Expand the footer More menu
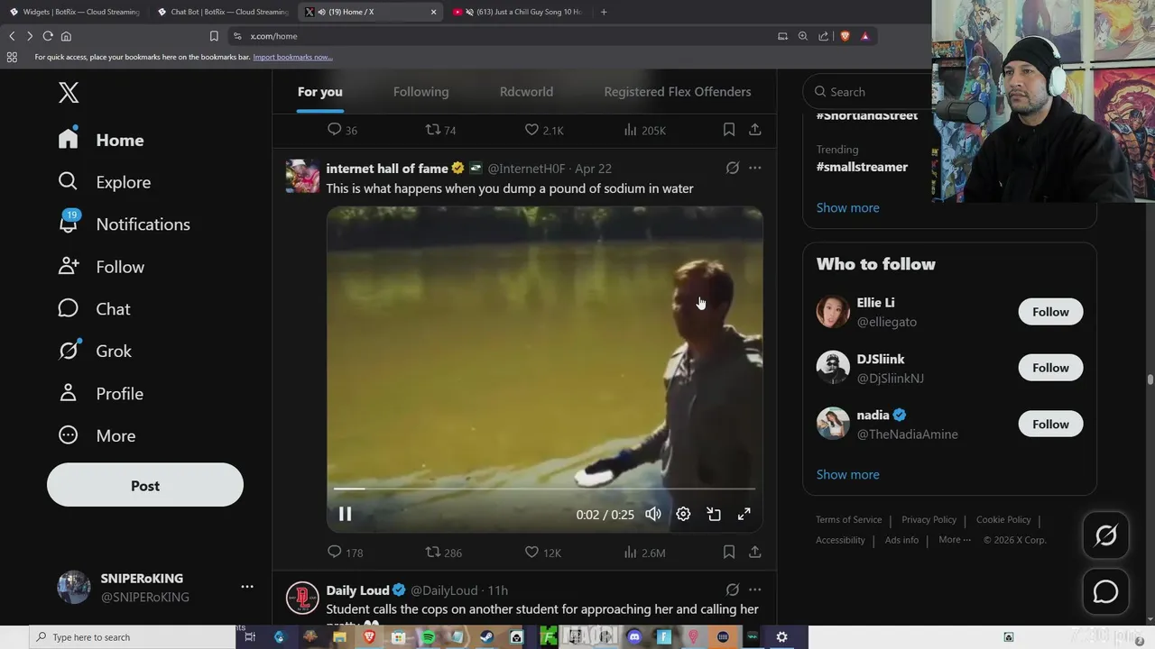This screenshot has height=649, width=1155. click(955, 540)
